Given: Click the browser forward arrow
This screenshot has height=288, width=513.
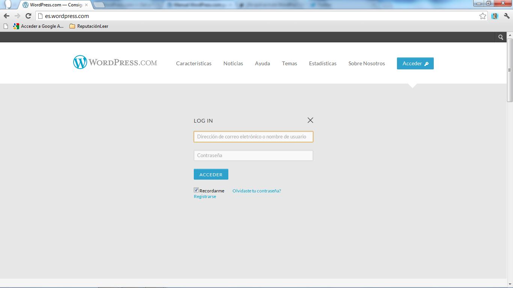Looking at the screenshot, I should [17, 16].
